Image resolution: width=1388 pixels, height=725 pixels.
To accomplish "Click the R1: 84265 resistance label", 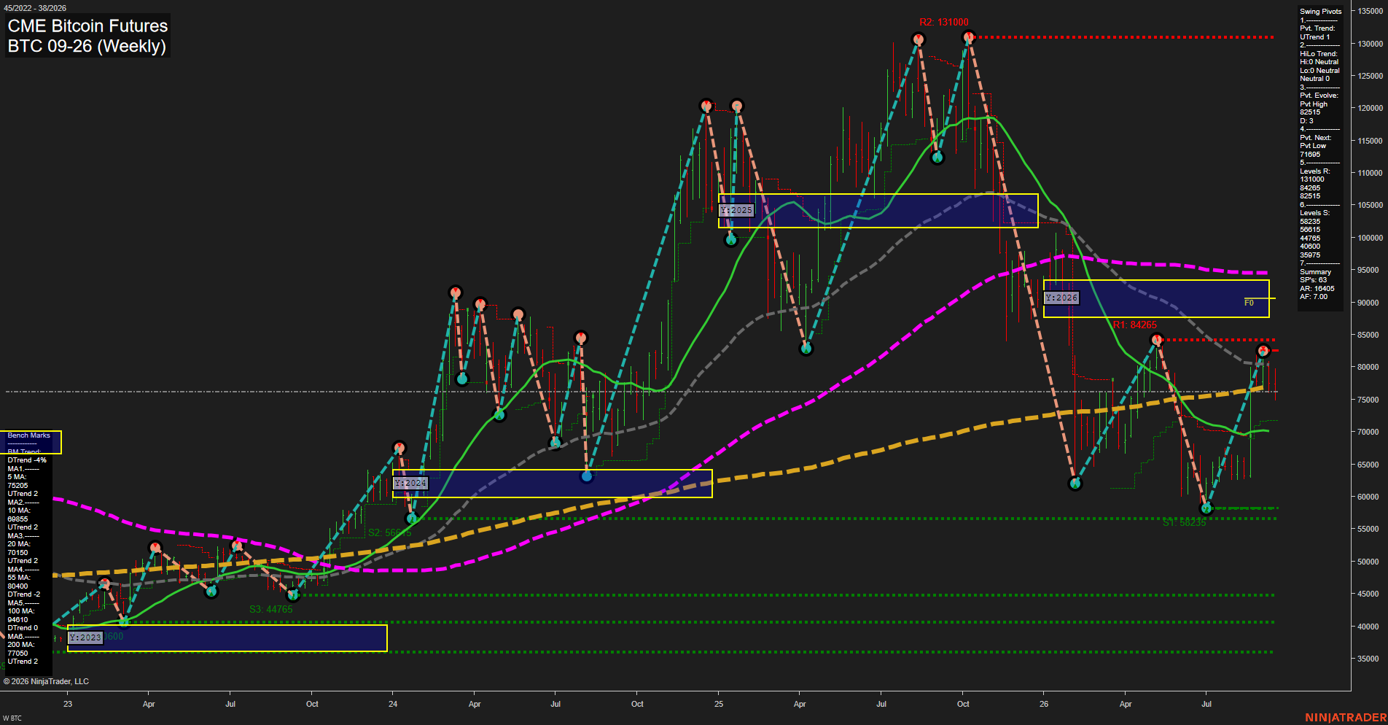I will click(1135, 325).
